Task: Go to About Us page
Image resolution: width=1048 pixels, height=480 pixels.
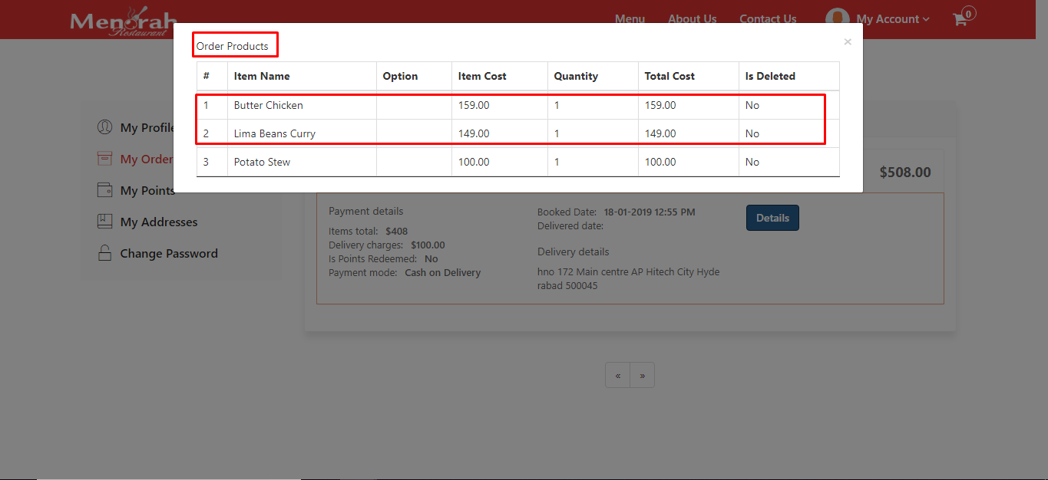Action: (692, 19)
